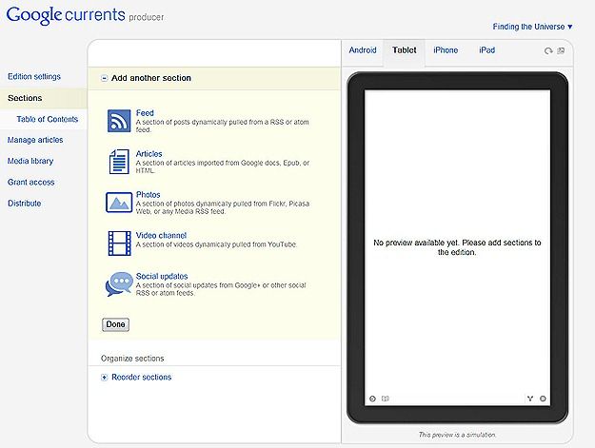Image resolution: width=595 pixels, height=448 pixels.
Task: Add a Social updates section link
Action: tap(162, 276)
